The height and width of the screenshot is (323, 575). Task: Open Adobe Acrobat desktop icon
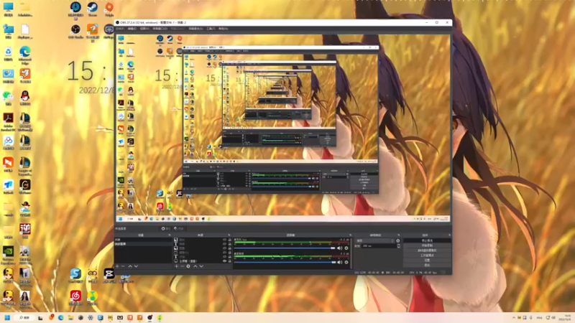(x=8, y=121)
